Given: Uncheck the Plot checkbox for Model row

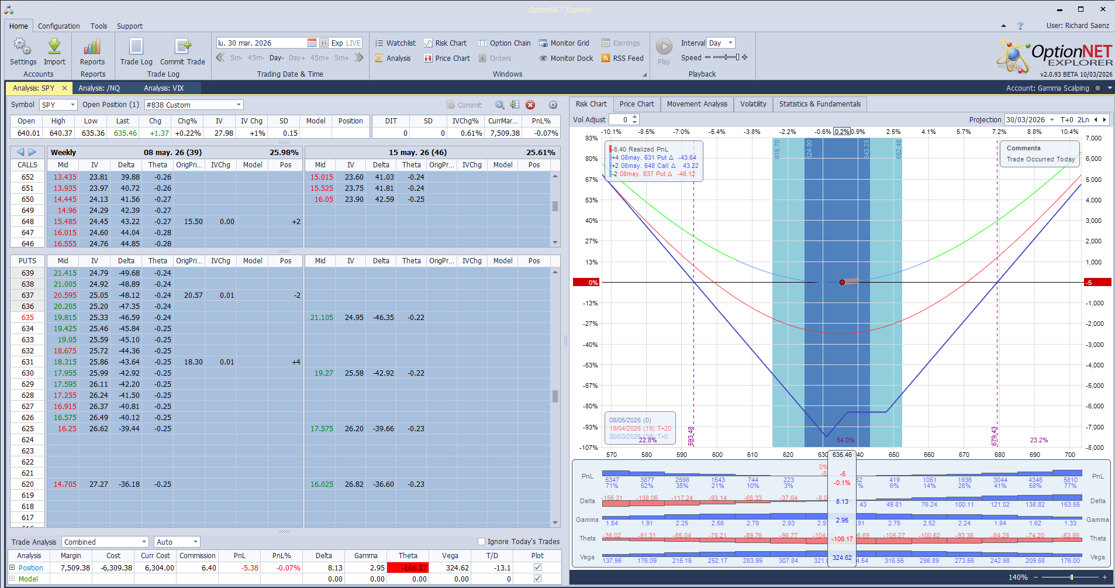Looking at the screenshot, I should click(x=537, y=578).
